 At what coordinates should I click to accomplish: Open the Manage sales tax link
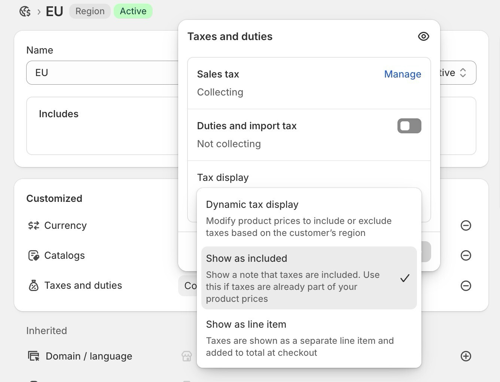[402, 74]
